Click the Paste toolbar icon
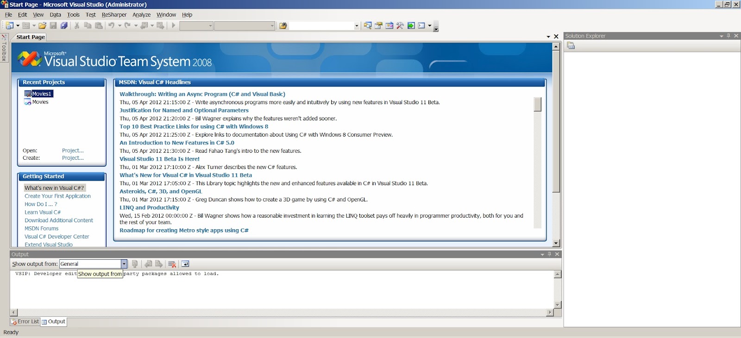741x338 pixels. 99,25
